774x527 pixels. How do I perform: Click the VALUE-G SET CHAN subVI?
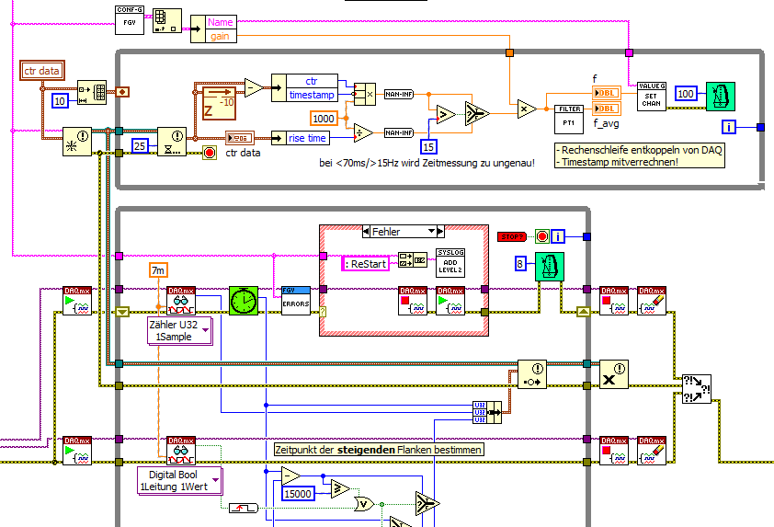pyautogui.click(x=652, y=97)
